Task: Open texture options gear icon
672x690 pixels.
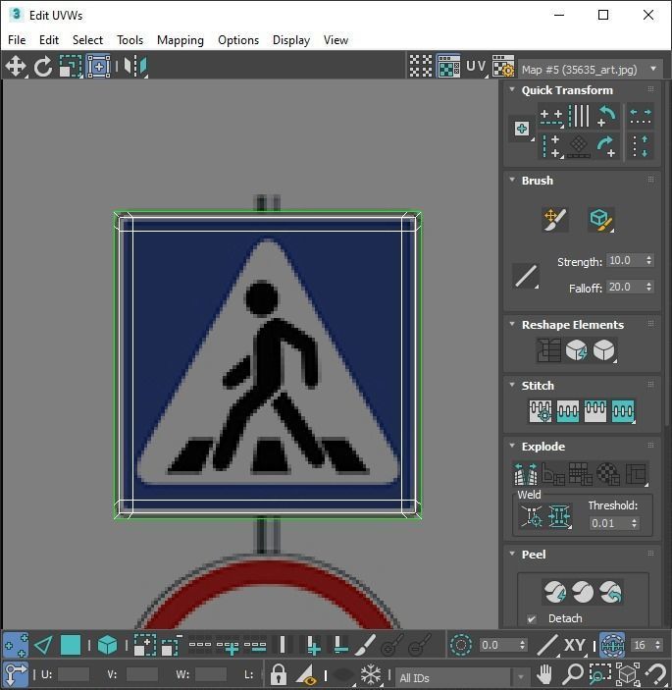Action: [x=502, y=66]
